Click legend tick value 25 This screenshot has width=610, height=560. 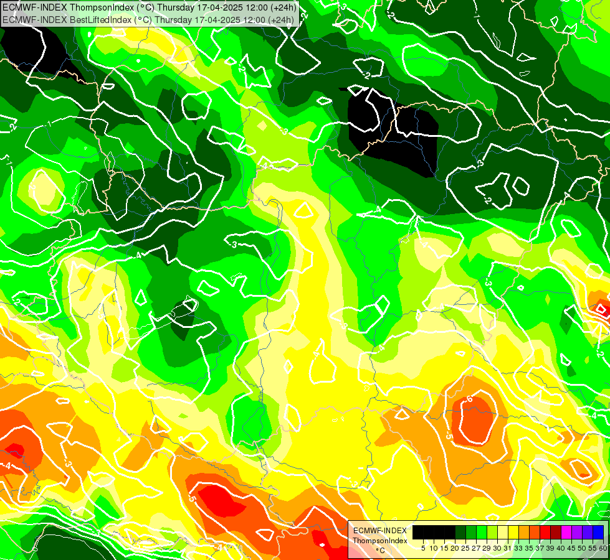coord(465,548)
